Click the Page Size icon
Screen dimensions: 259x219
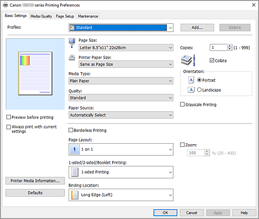click(x=72, y=43)
